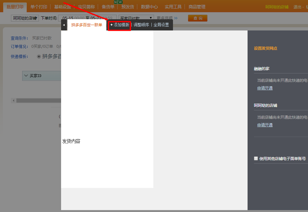Go to the 数据中心 tab
The height and width of the screenshot is (212, 308).
149,7
